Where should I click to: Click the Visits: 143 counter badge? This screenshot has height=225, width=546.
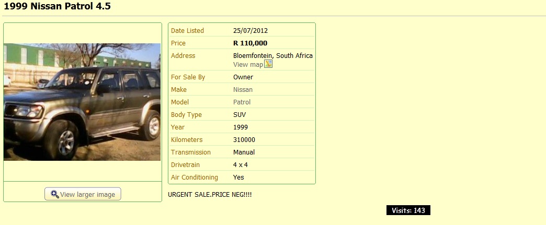[408, 210]
